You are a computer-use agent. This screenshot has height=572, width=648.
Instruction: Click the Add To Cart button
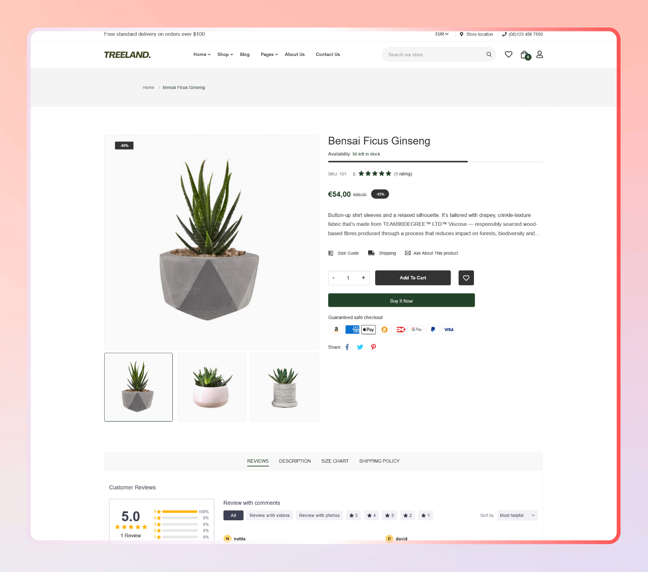[x=413, y=278]
